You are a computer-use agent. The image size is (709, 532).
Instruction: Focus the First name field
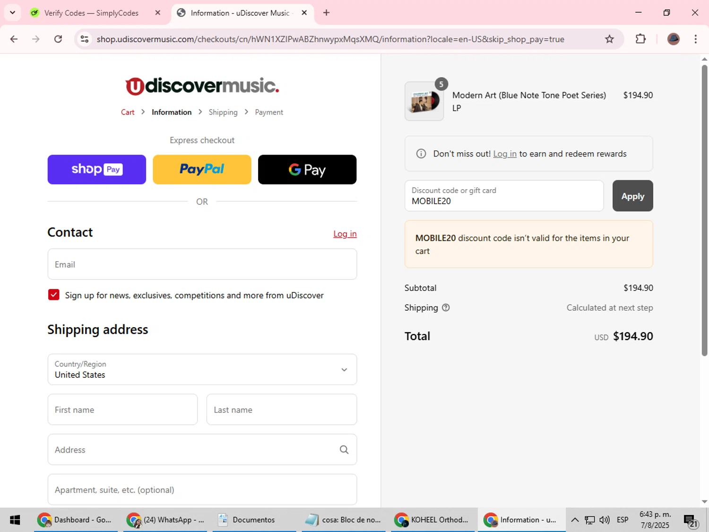tap(122, 410)
